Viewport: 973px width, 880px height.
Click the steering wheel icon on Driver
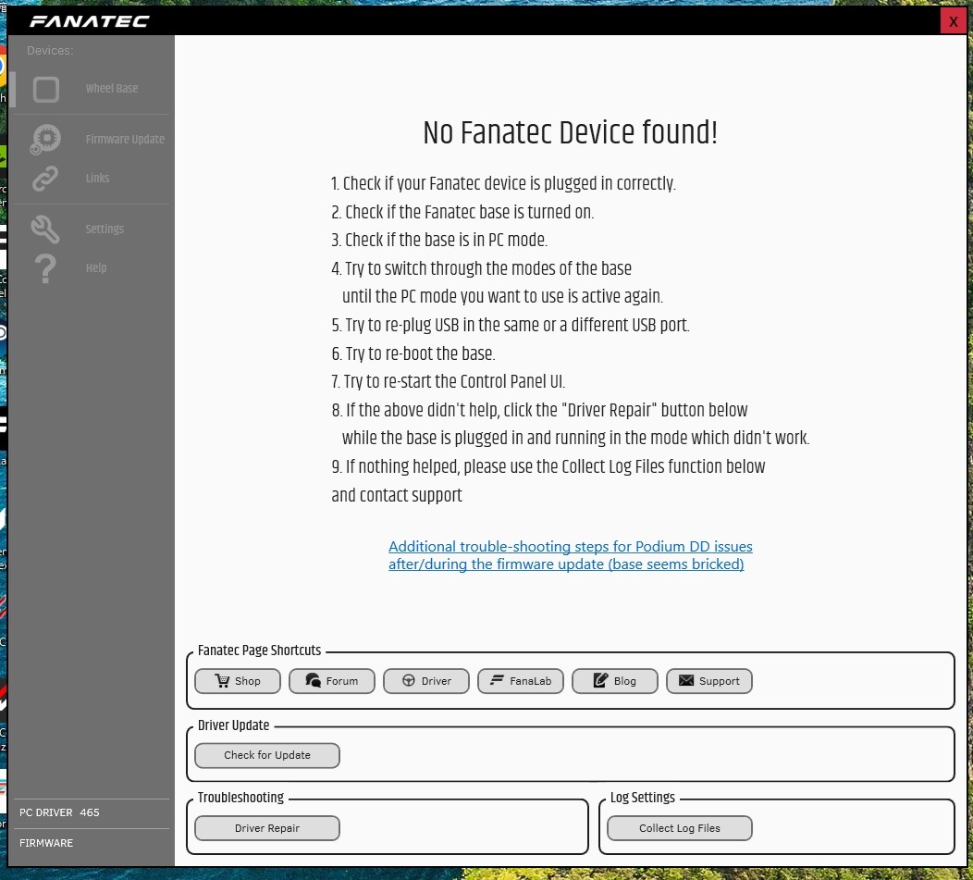click(x=408, y=681)
